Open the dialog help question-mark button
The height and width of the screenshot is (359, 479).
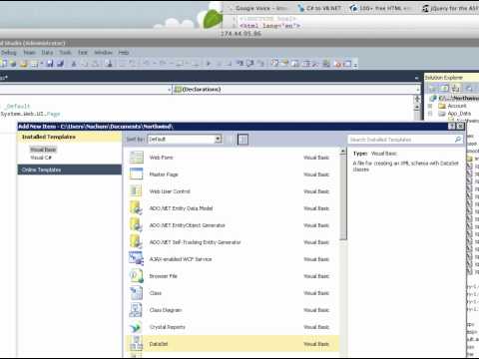coord(451,127)
